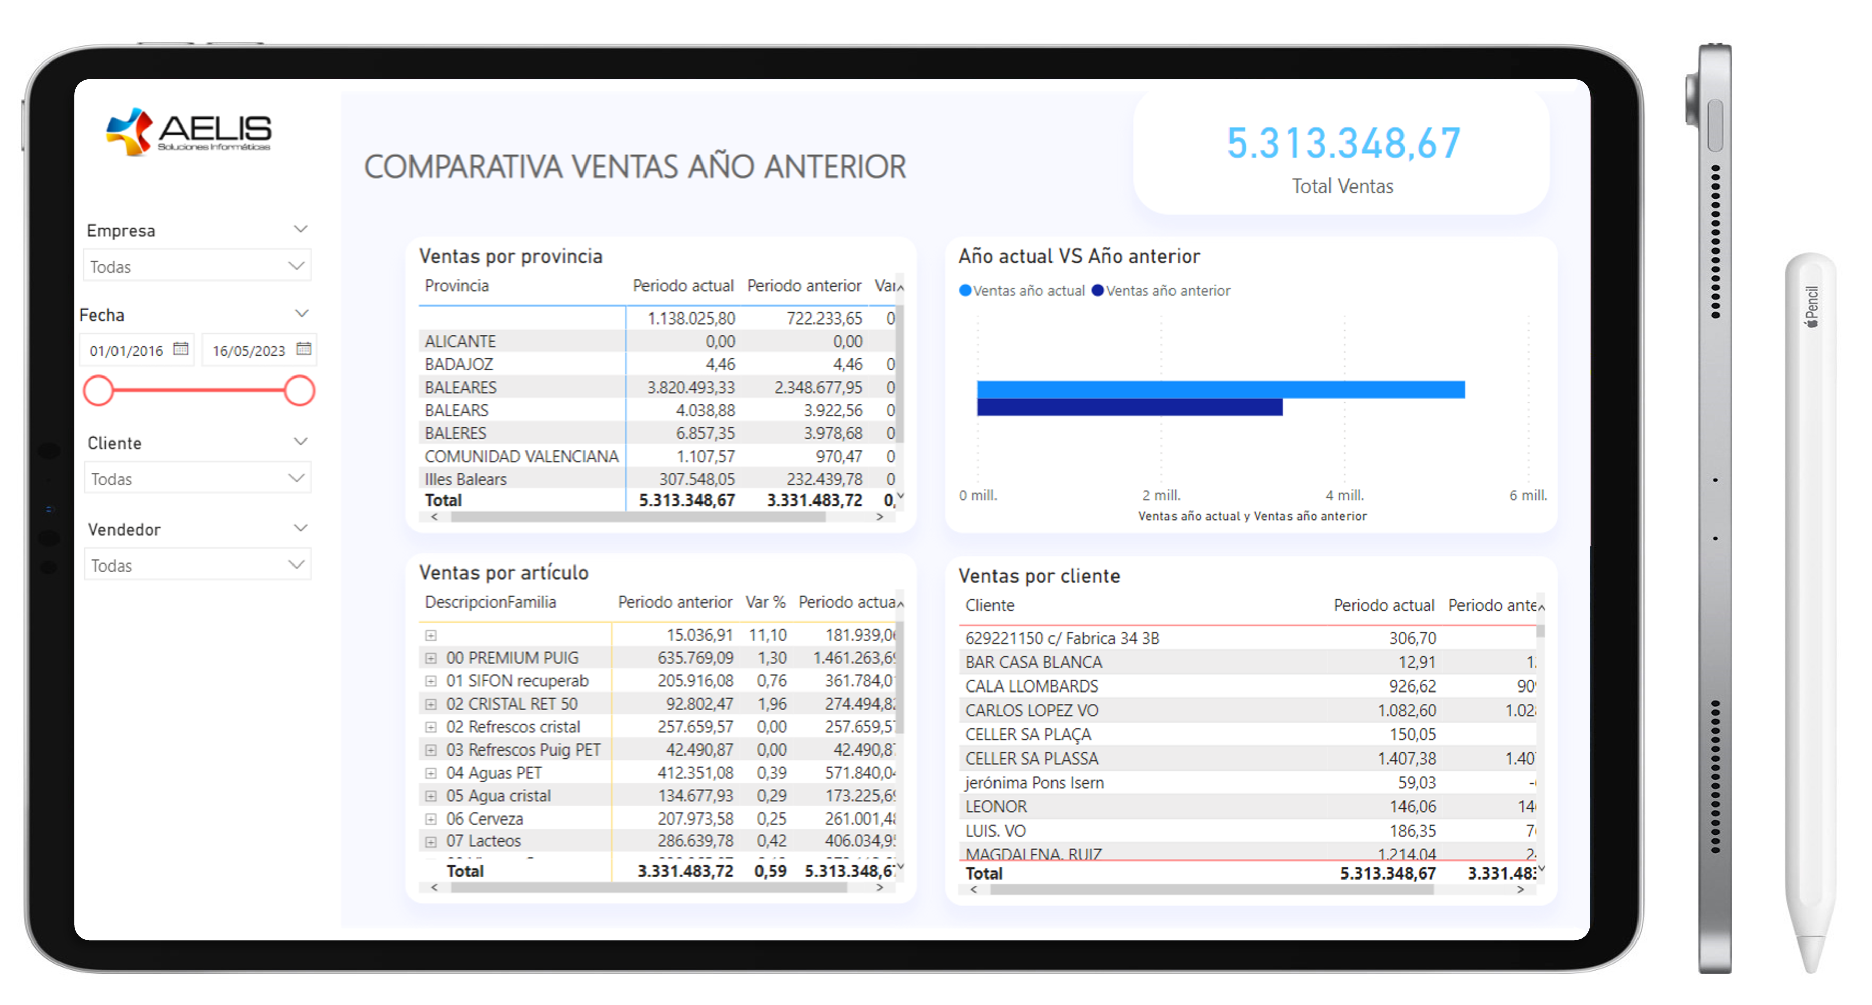
Task: Expand the blank family row in Ventas por artículo
Action: pos(431,636)
